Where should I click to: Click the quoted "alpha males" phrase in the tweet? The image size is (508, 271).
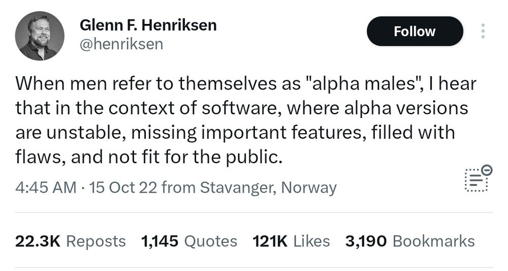363,84
